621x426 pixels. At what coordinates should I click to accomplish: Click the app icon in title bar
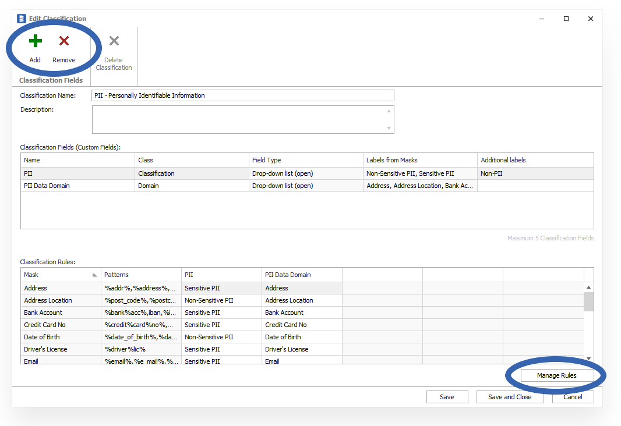pyautogui.click(x=22, y=19)
